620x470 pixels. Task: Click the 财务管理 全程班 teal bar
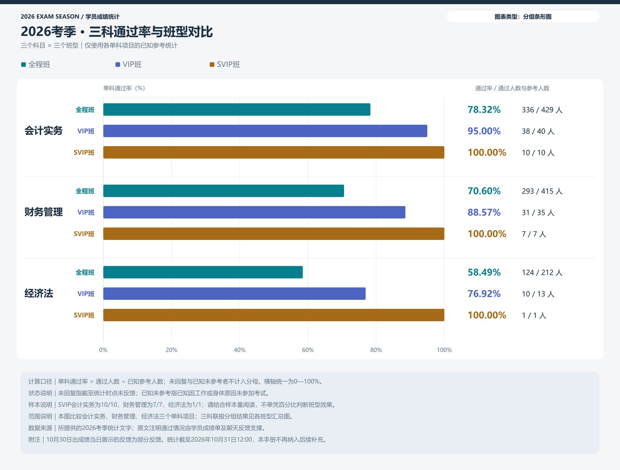(224, 191)
